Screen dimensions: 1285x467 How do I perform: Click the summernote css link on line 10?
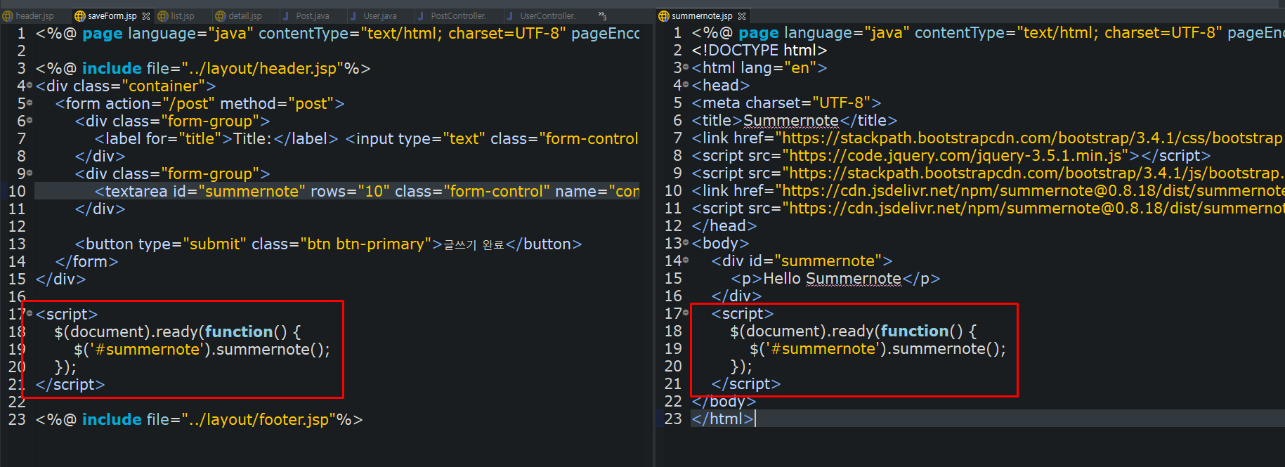987,190
